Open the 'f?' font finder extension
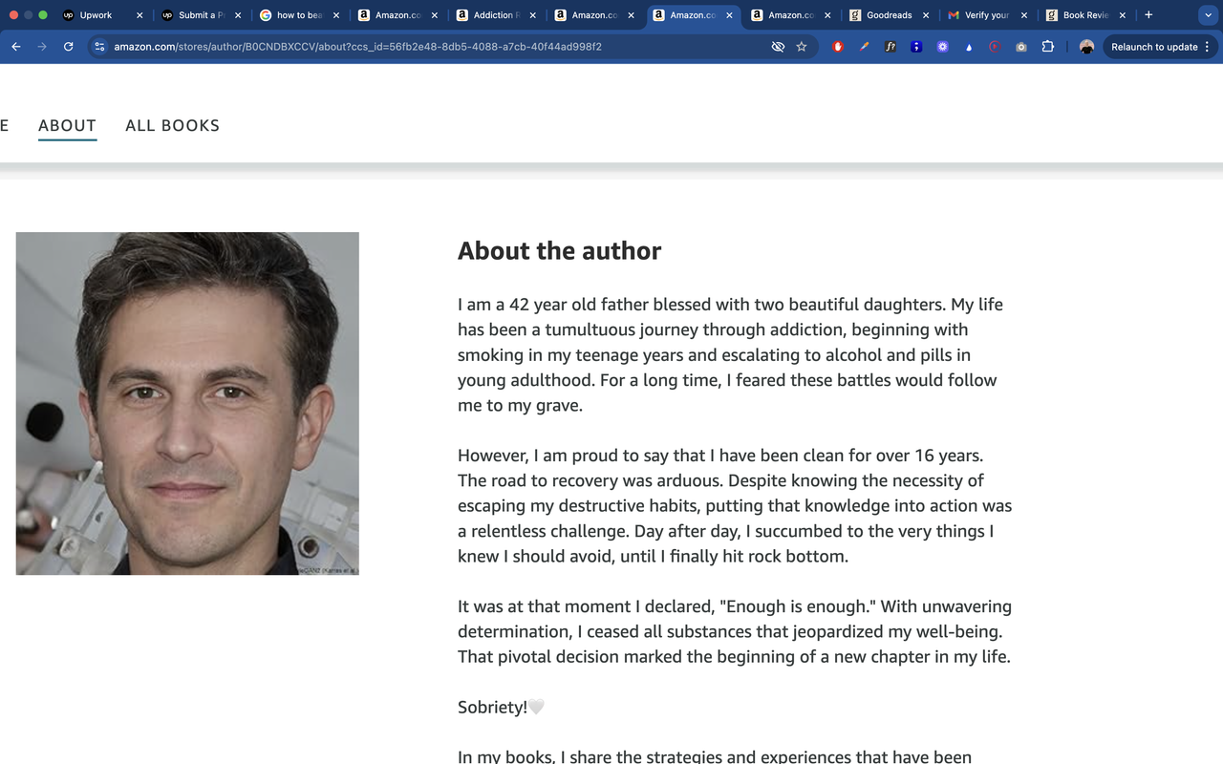The height and width of the screenshot is (764, 1223). 890,46
